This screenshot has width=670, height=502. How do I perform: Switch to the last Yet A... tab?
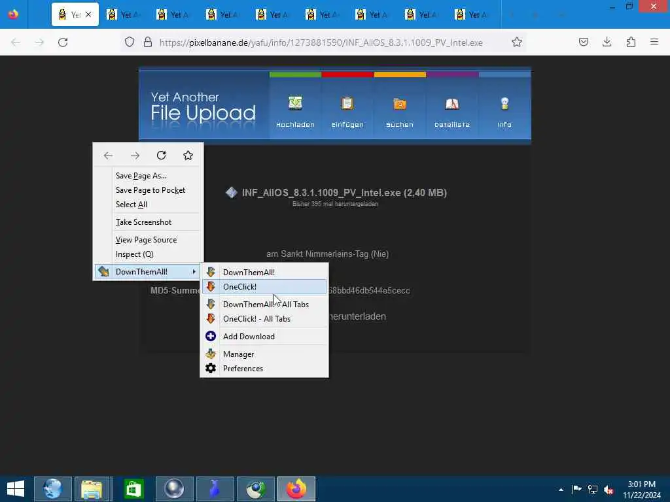[474, 14]
